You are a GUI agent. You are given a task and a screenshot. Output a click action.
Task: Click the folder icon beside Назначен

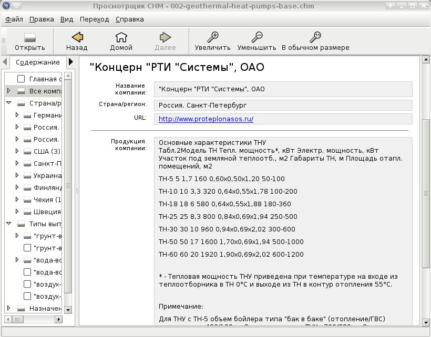(21, 309)
